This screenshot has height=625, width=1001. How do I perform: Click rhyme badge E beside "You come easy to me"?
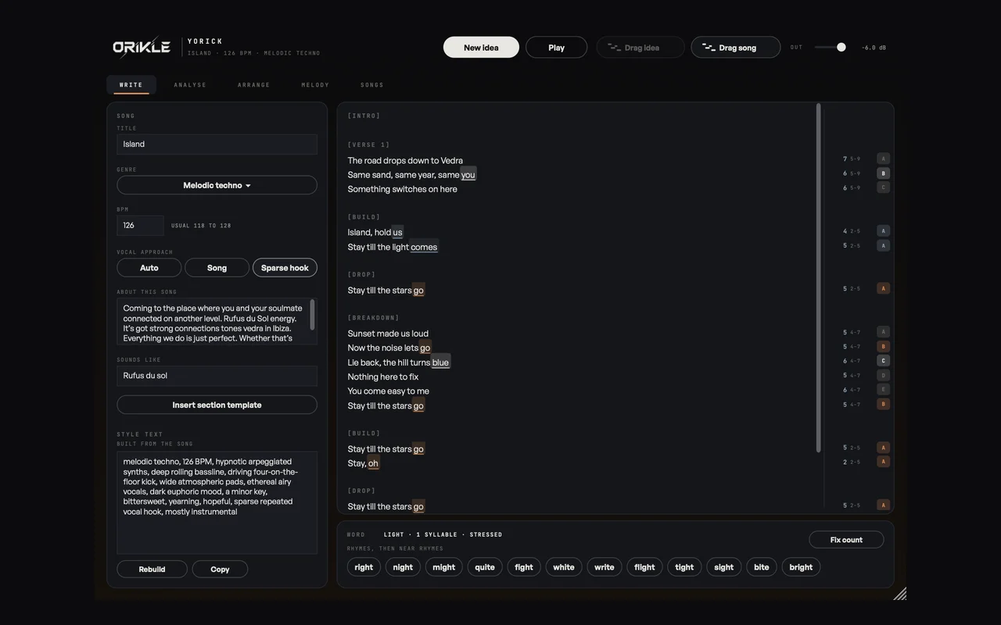[883, 390]
